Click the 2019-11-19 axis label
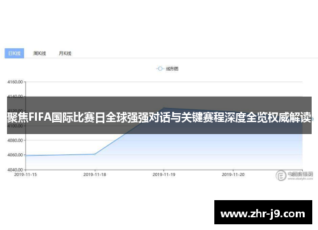The image size is (318, 230). (x=164, y=175)
